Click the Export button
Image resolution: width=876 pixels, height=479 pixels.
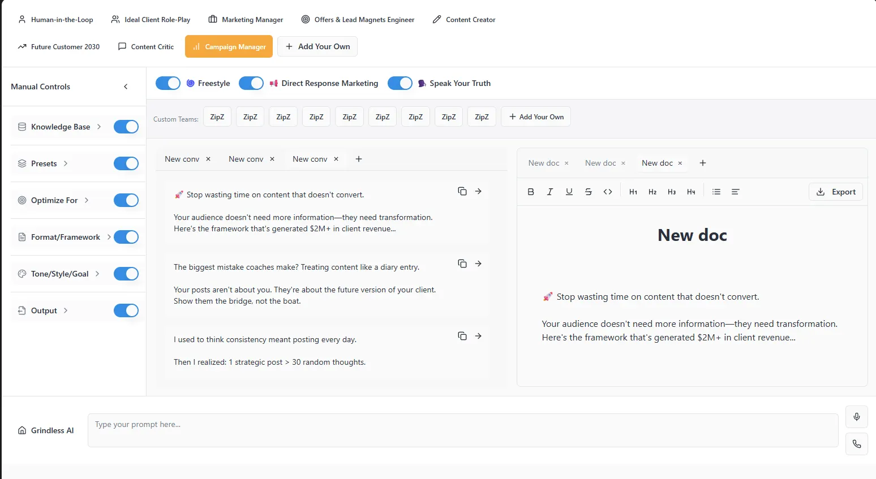(836, 192)
